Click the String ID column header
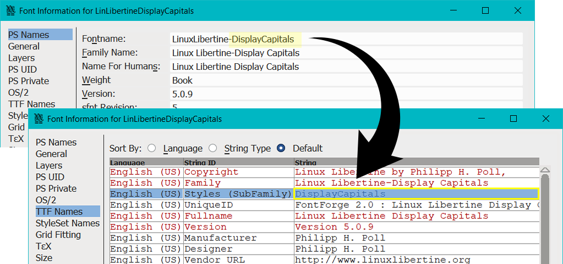 [x=239, y=162]
